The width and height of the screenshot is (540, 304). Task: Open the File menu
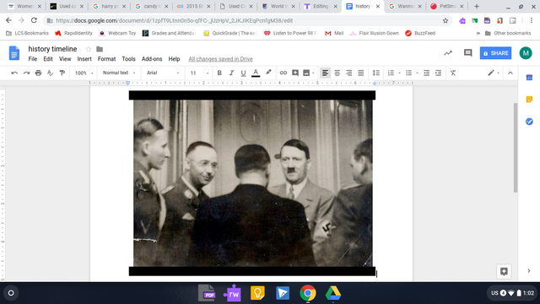(33, 59)
